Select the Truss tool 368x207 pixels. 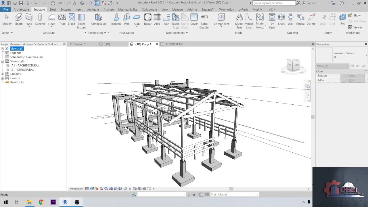62,20
